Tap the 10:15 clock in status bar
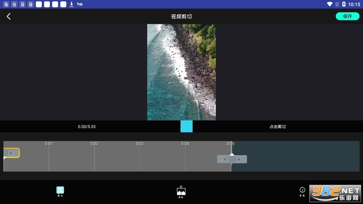 [x=354, y=4]
